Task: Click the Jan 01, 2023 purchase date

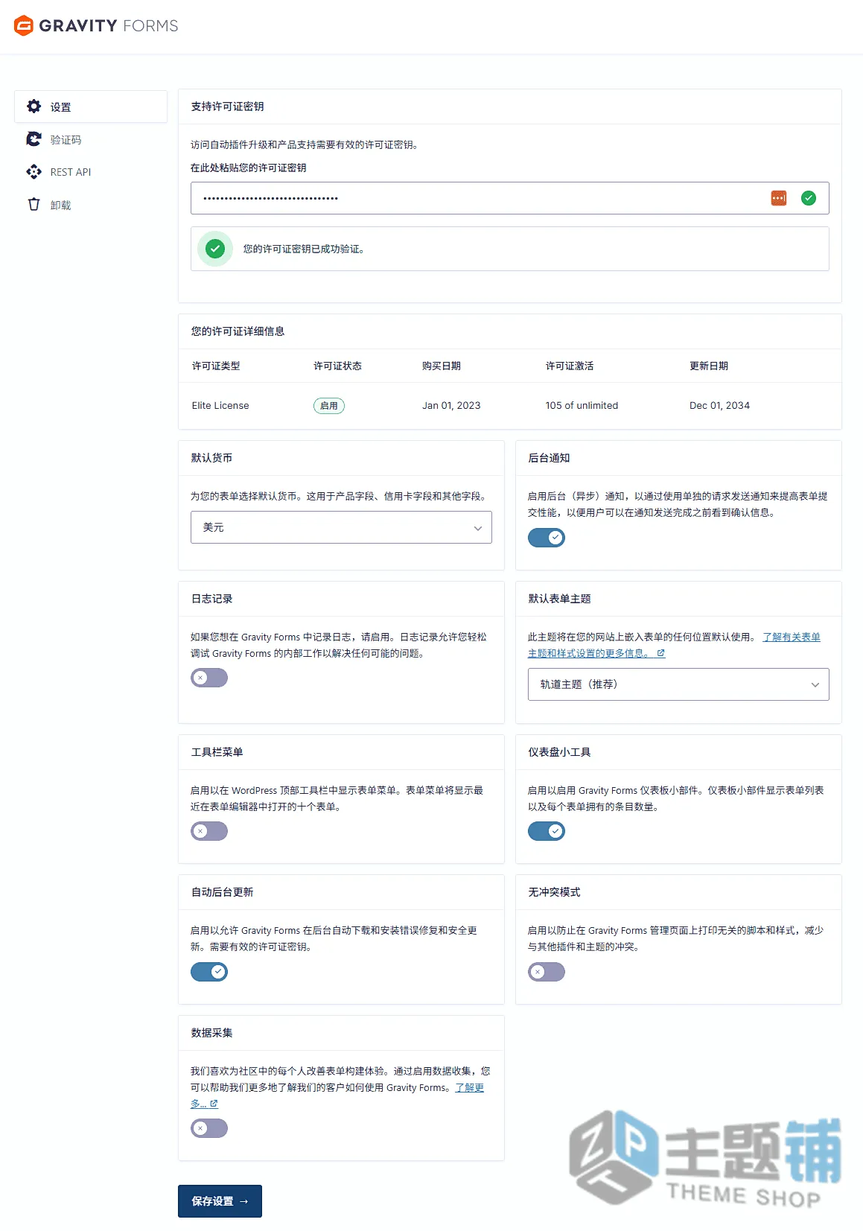Action: click(451, 406)
